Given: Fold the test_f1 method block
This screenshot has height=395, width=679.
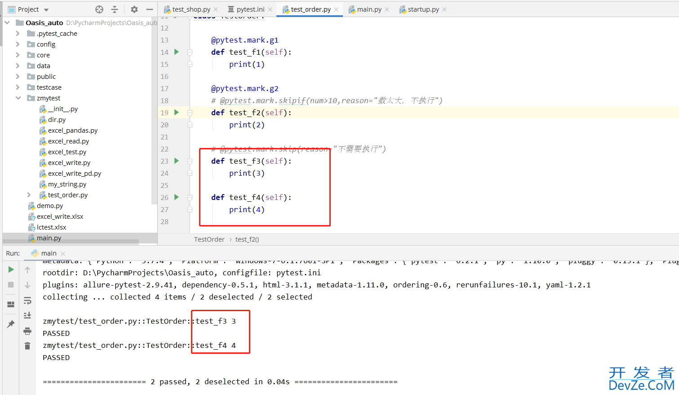Looking at the screenshot, I should coord(190,52).
